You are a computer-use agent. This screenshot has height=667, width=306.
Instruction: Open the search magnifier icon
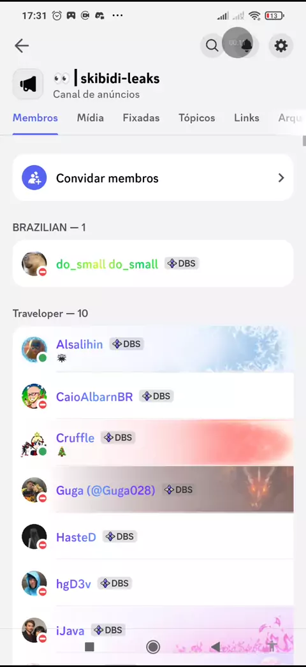(x=212, y=45)
